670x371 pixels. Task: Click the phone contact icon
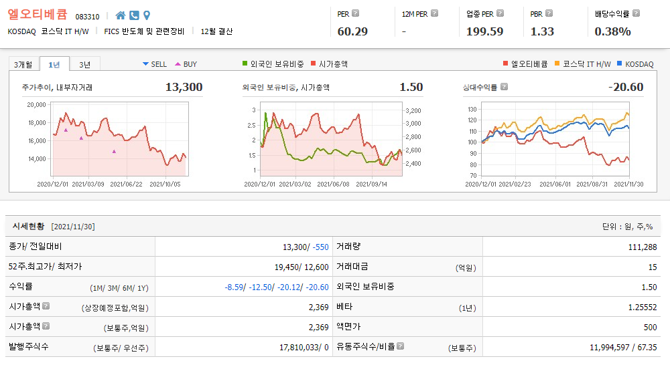coord(134,16)
